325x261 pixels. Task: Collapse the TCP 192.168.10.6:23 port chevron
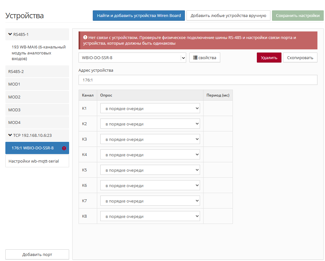point(10,135)
